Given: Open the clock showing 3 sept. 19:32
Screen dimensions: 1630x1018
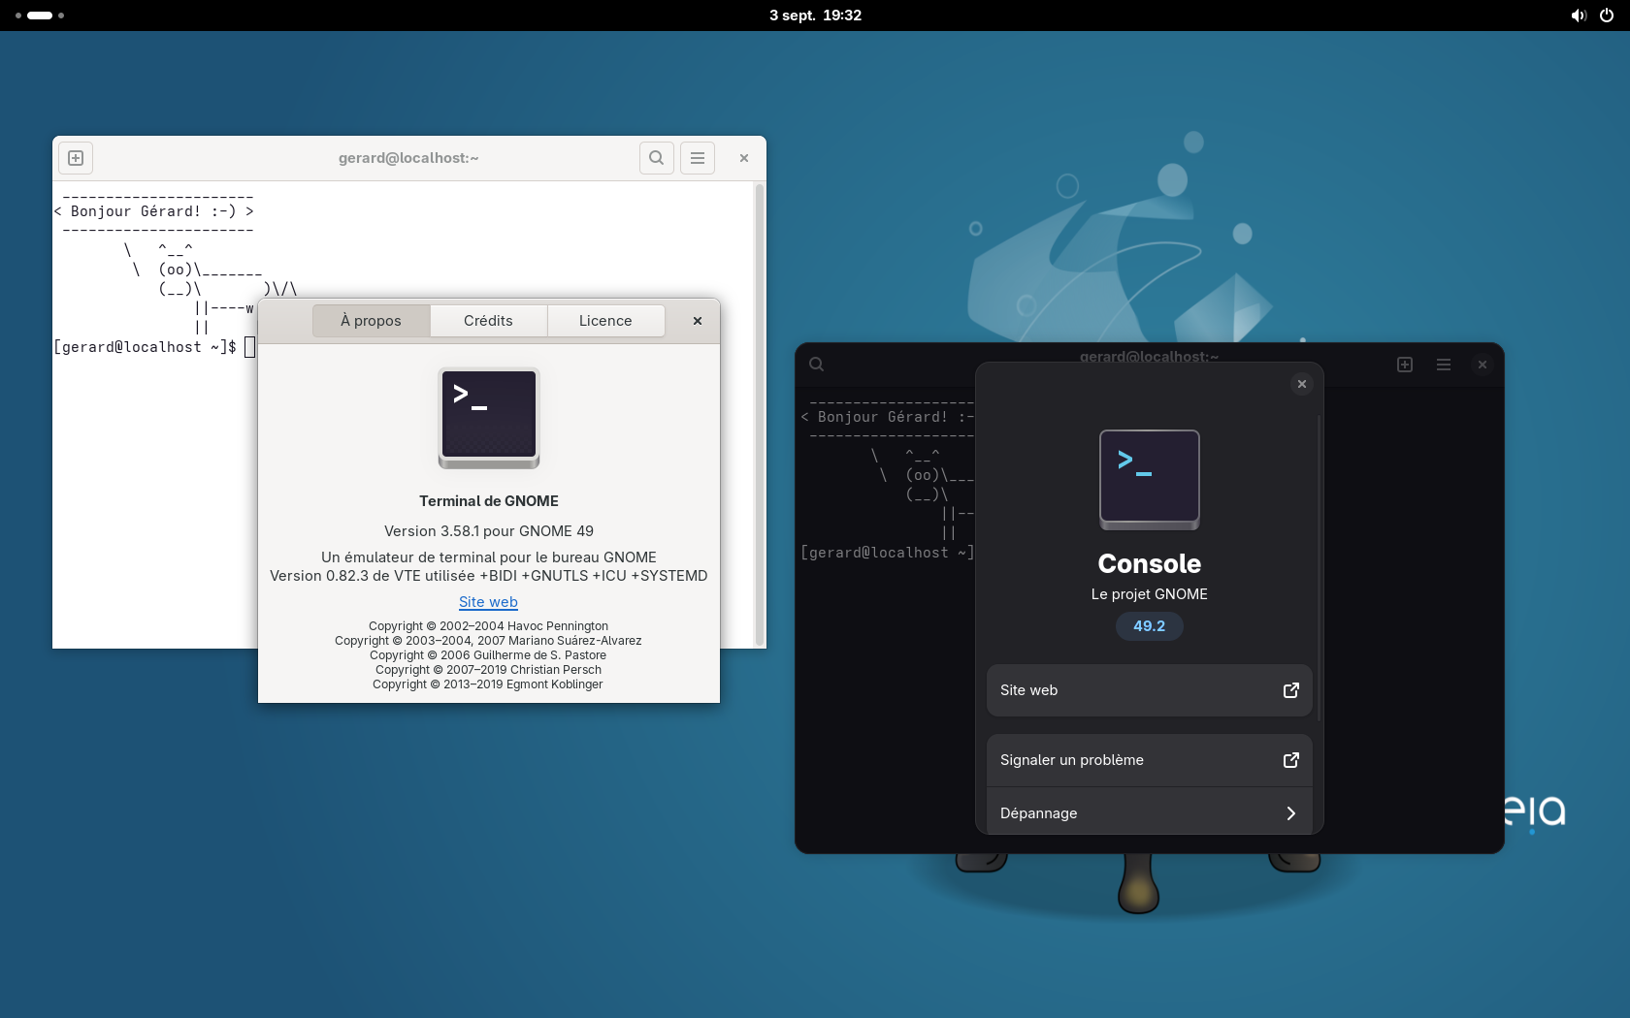Looking at the screenshot, I should [x=815, y=16].
